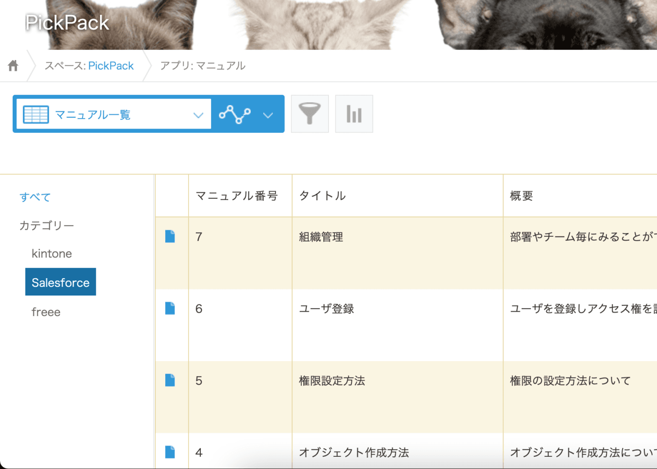Select the kintone category

pos(52,254)
